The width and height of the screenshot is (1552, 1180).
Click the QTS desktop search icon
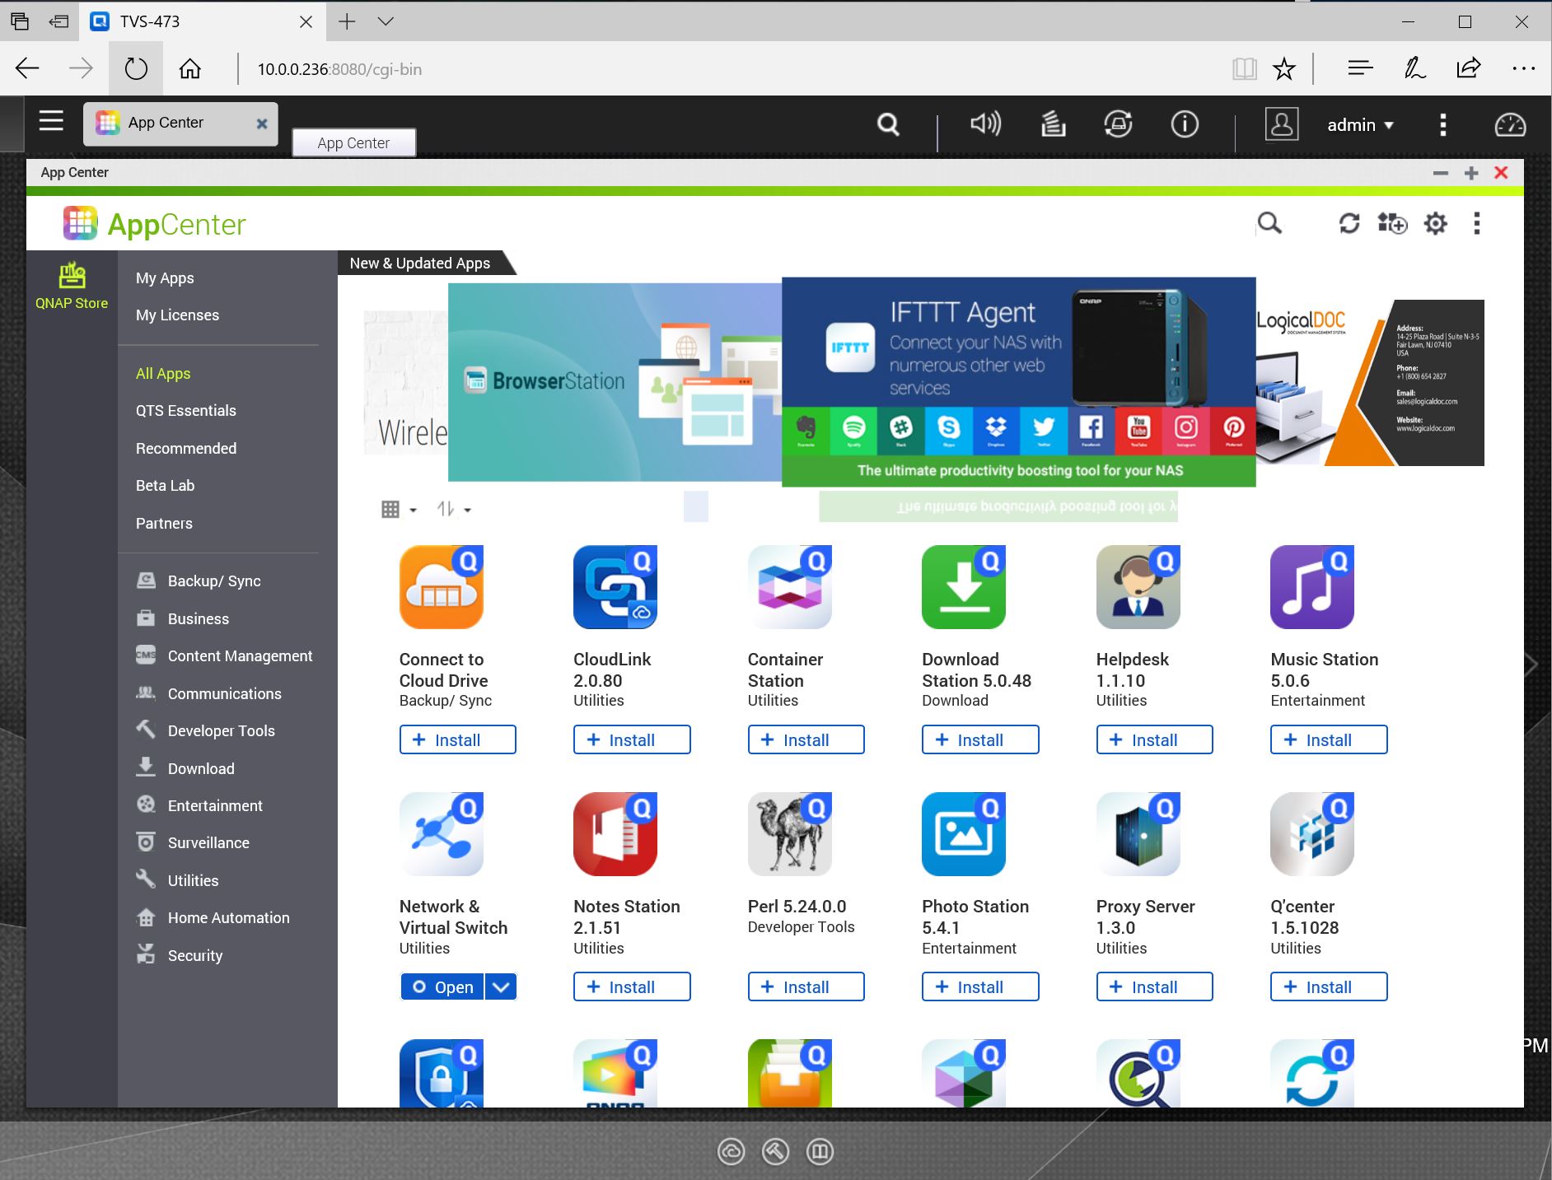click(x=888, y=124)
